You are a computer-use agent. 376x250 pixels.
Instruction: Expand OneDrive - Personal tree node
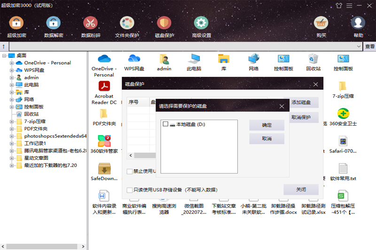11,63
